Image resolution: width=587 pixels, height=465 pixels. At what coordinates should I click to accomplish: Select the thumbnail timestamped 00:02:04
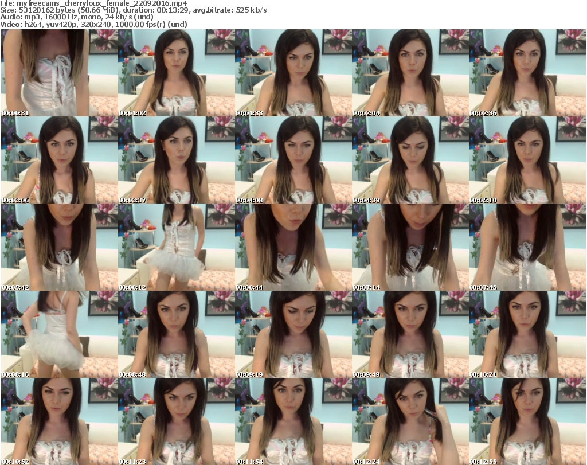tap(410, 73)
